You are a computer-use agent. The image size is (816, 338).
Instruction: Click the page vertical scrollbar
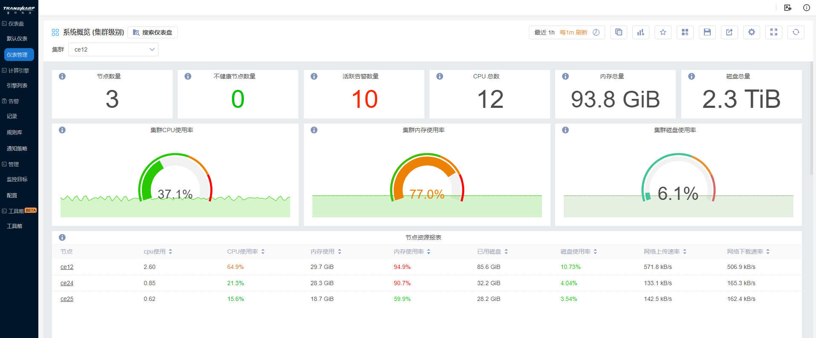812,118
